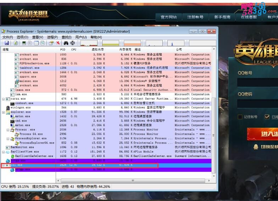Click the horizontal scrollbar left arrow

tap(58, 180)
